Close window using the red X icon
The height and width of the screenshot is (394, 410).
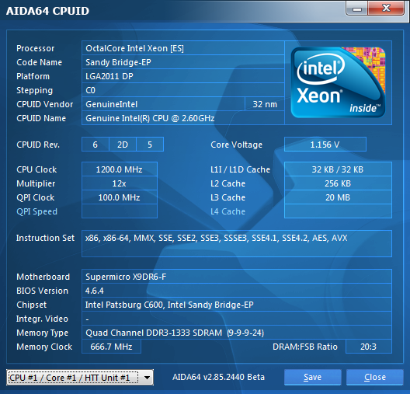pyautogui.click(x=386, y=9)
